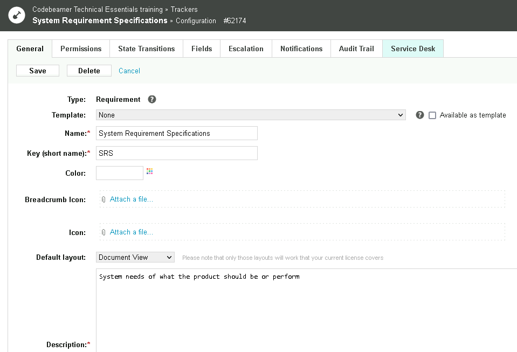Click the help icon beside Template dropdown

[x=420, y=115]
